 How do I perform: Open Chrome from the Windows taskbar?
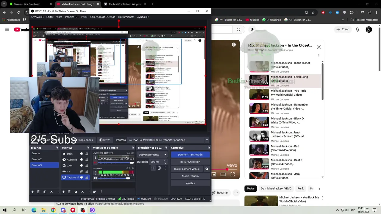pyautogui.click(x=53, y=210)
